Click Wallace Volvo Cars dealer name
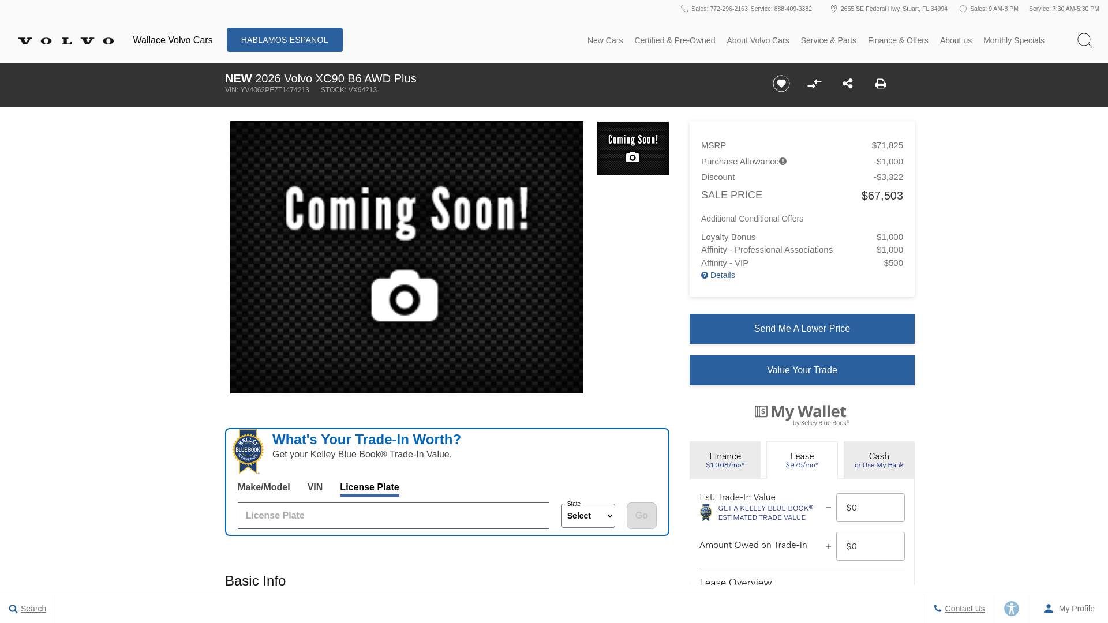 point(173,40)
